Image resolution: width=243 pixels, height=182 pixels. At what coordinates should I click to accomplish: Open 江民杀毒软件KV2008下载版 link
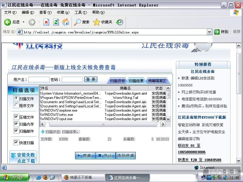pyautogui.click(x=202, y=117)
